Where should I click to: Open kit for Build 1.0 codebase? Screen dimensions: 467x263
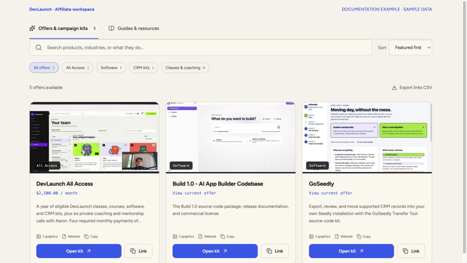(x=215, y=251)
